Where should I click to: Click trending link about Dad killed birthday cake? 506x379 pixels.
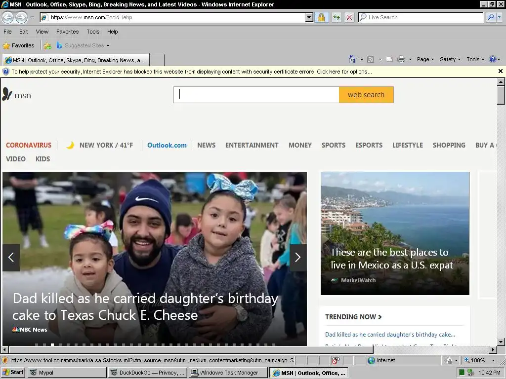click(x=390, y=335)
